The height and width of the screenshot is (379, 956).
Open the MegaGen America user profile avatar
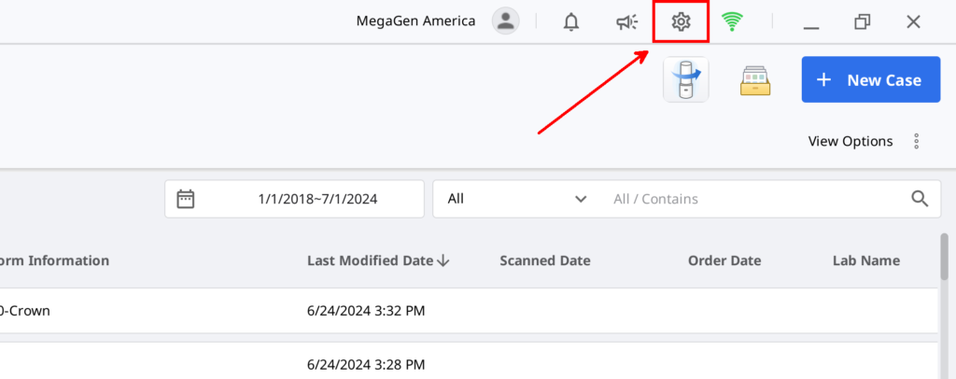(x=505, y=21)
